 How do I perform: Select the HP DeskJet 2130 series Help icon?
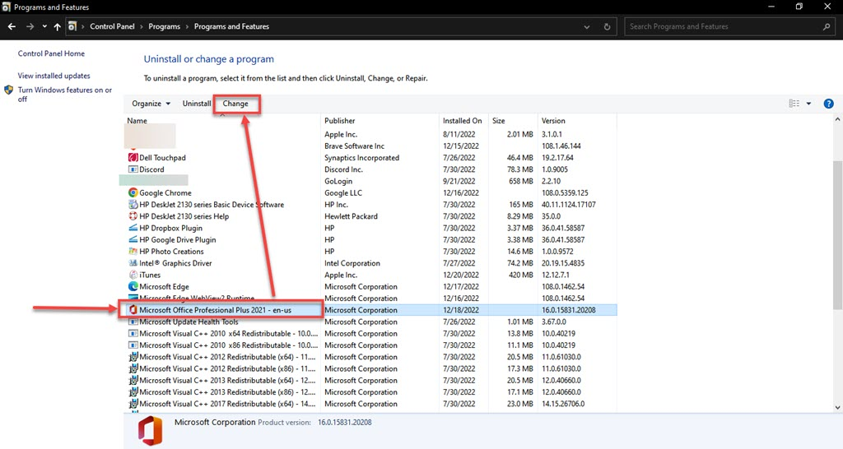coord(133,216)
